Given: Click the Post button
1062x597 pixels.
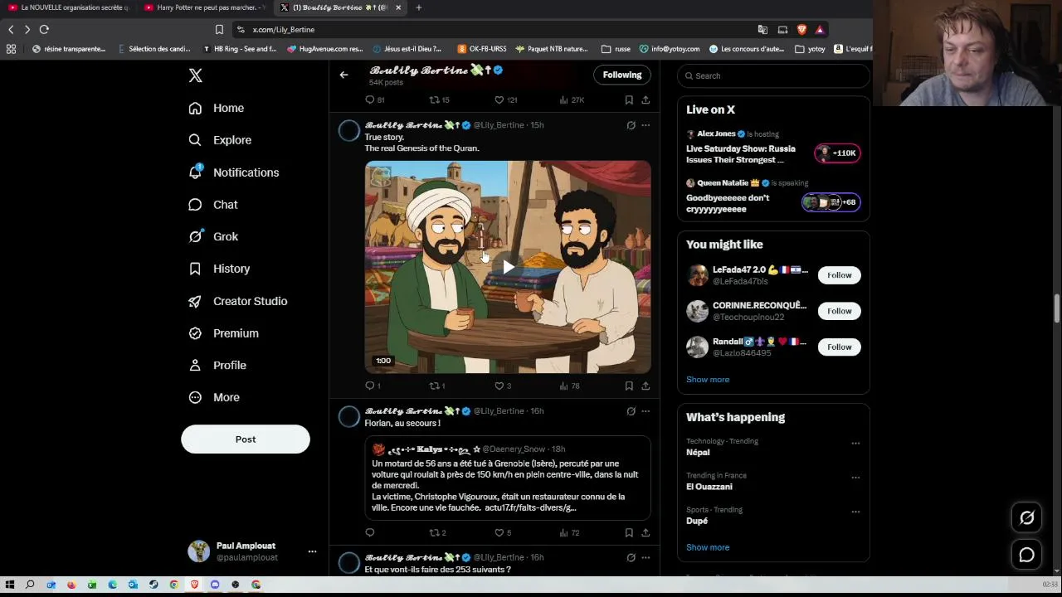Looking at the screenshot, I should (246, 439).
